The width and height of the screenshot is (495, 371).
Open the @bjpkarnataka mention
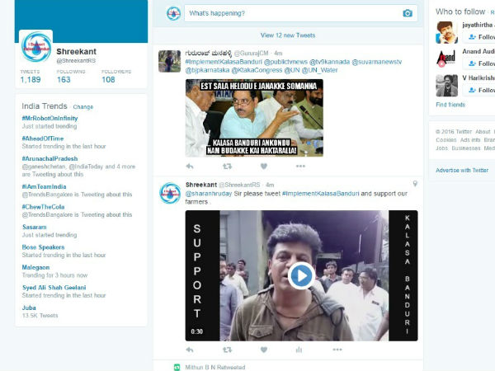click(207, 70)
